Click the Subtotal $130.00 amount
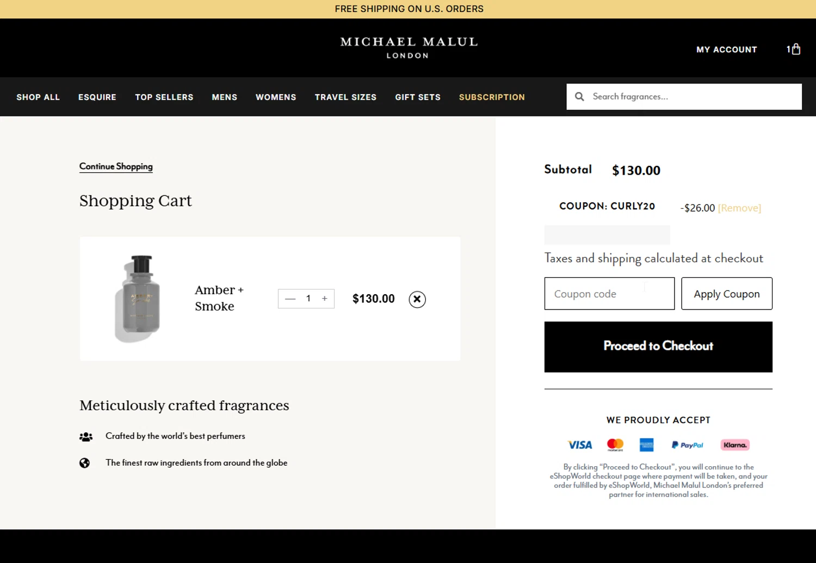The width and height of the screenshot is (816, 563). pos(636,170)
